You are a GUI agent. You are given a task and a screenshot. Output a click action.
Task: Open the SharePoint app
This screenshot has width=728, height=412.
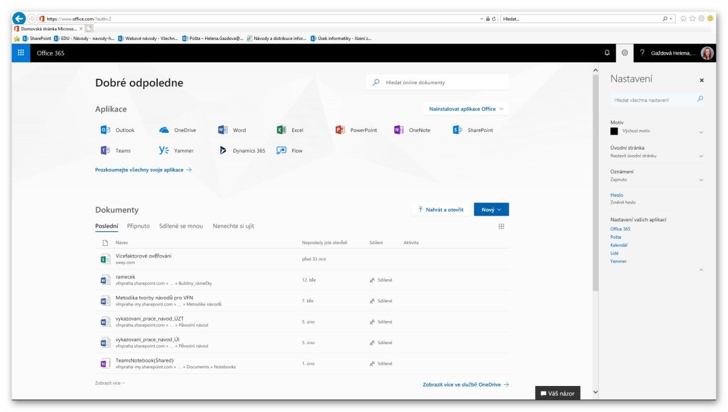[x=473, y=130]
